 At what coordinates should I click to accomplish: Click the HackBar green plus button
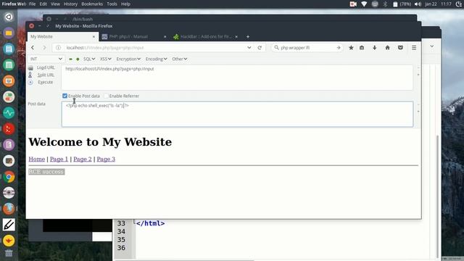coord(78,59)
